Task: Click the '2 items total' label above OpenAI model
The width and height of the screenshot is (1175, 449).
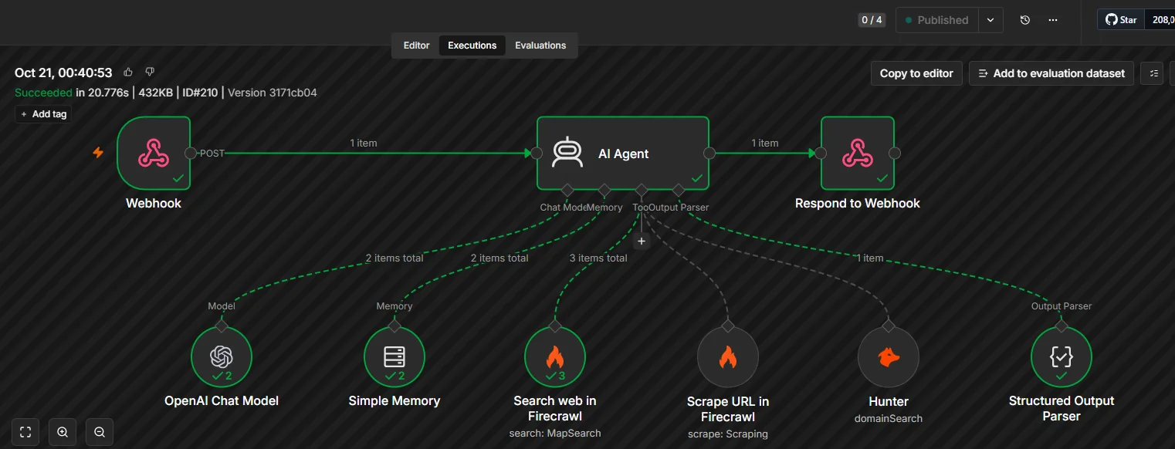Action: click(394, 258)
